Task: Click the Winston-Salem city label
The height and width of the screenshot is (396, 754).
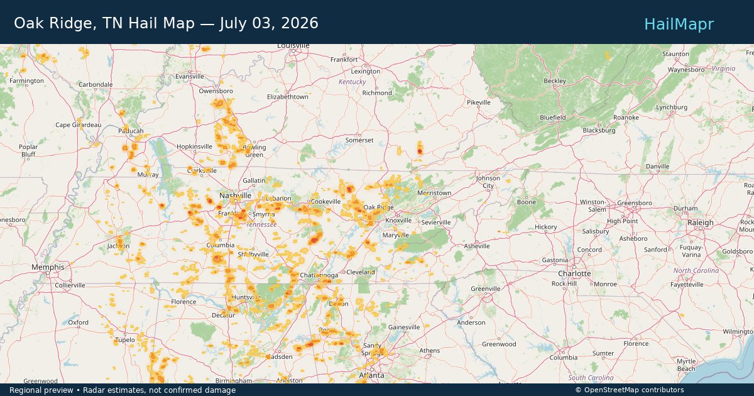Action: coord(593,205)
